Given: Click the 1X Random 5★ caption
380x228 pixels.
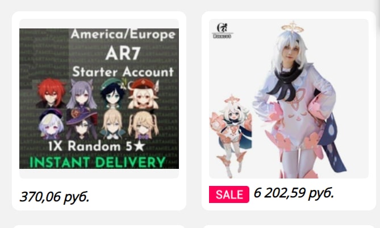Looking at the screenshot, I should click(97, 146).
